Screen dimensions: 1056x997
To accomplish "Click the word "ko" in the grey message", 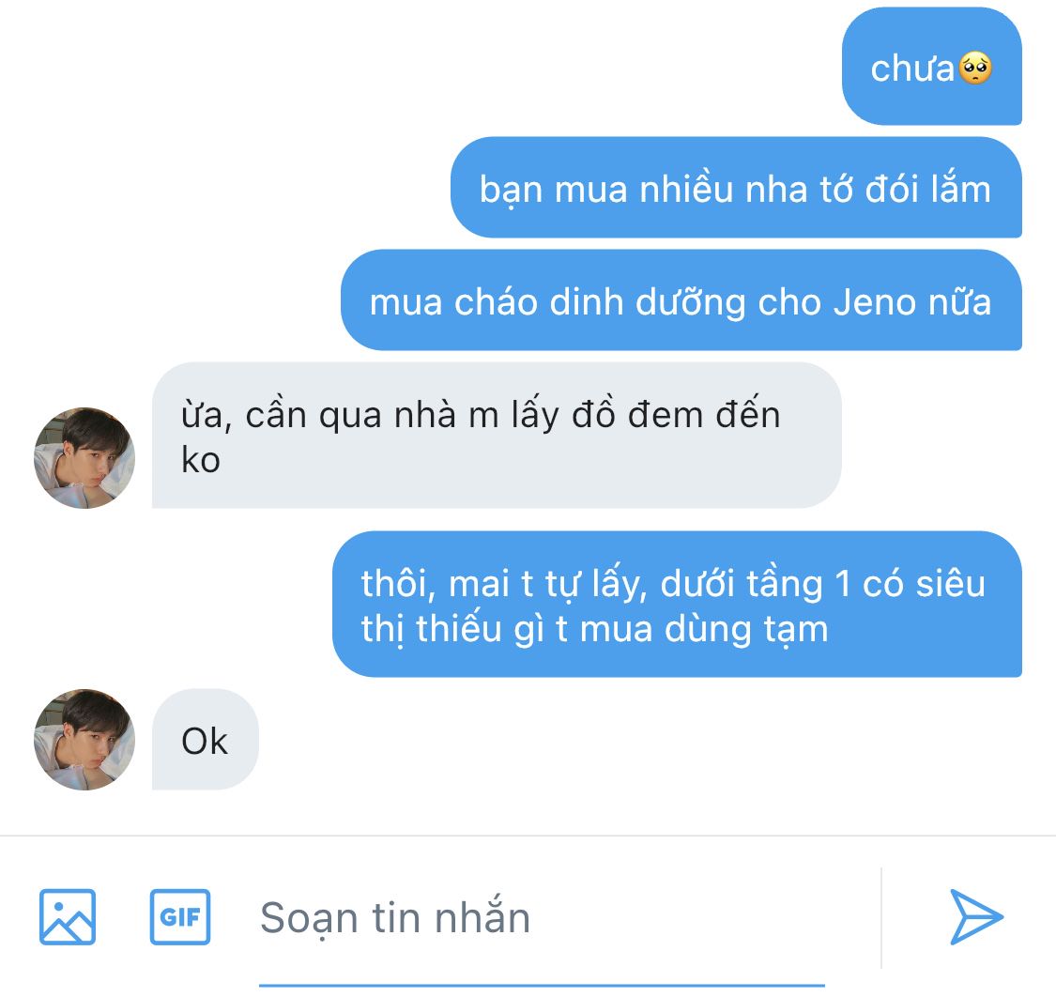I will (x=200, y=460).
